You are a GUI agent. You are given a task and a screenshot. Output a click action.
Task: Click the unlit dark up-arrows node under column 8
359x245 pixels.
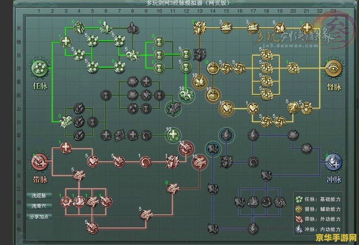tap(133, 28)
